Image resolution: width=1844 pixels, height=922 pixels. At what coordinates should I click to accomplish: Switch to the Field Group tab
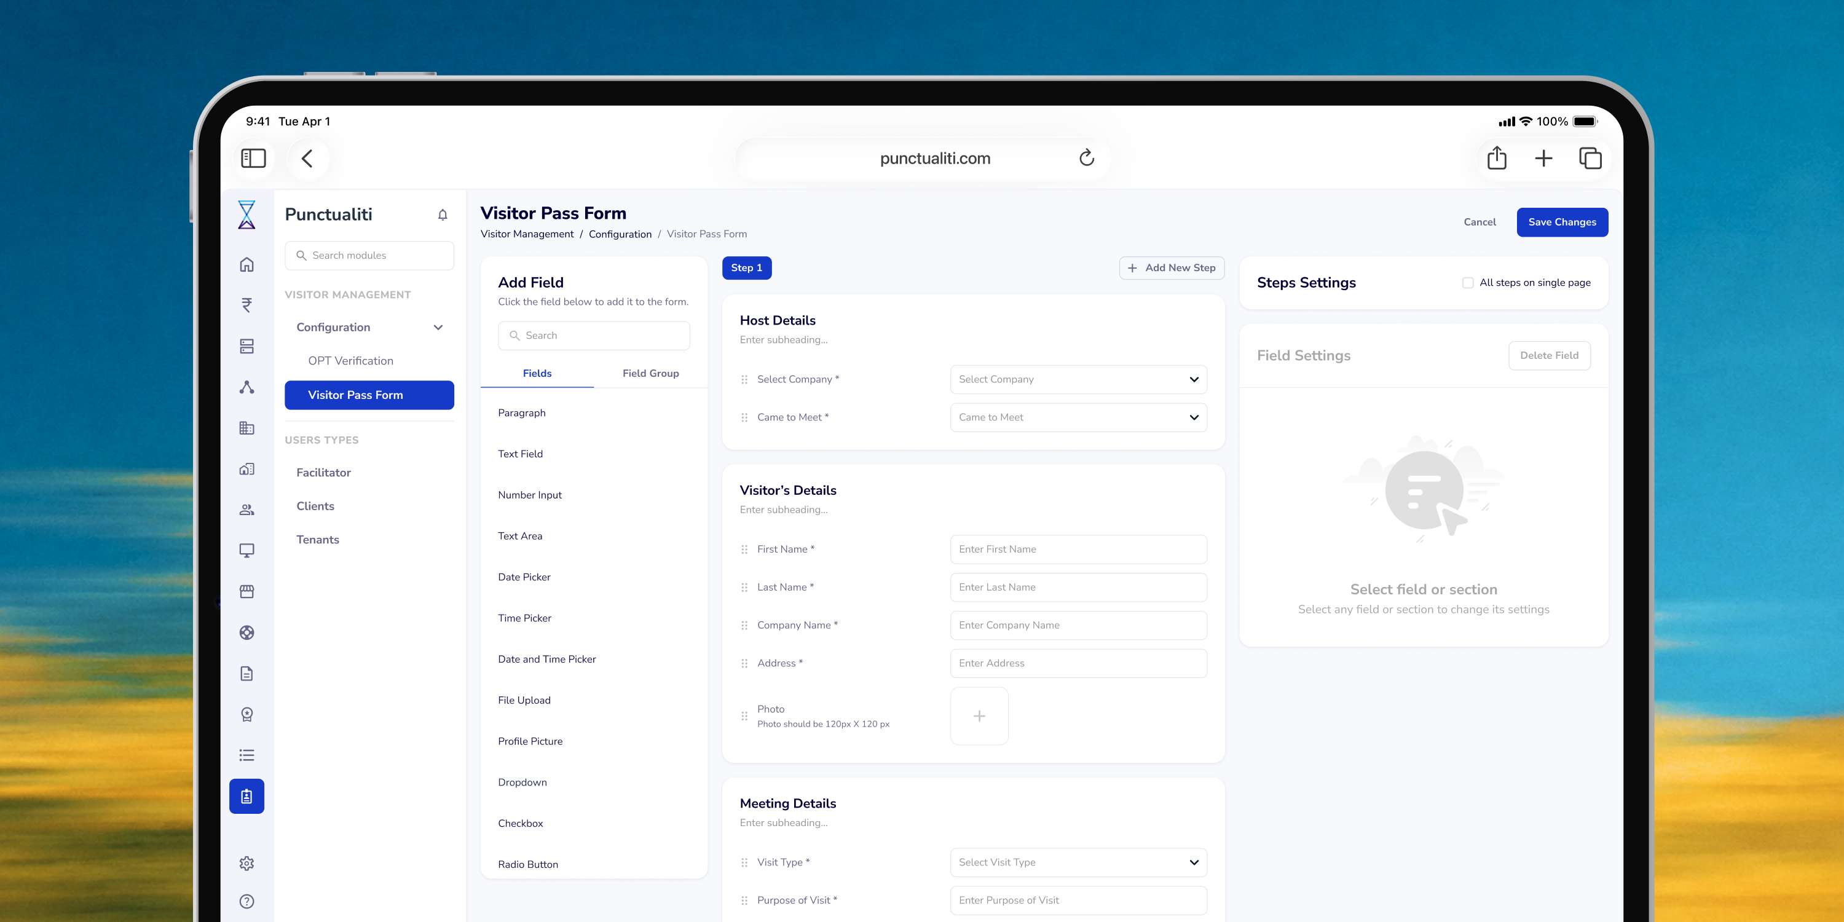click(x=651, y=374)
